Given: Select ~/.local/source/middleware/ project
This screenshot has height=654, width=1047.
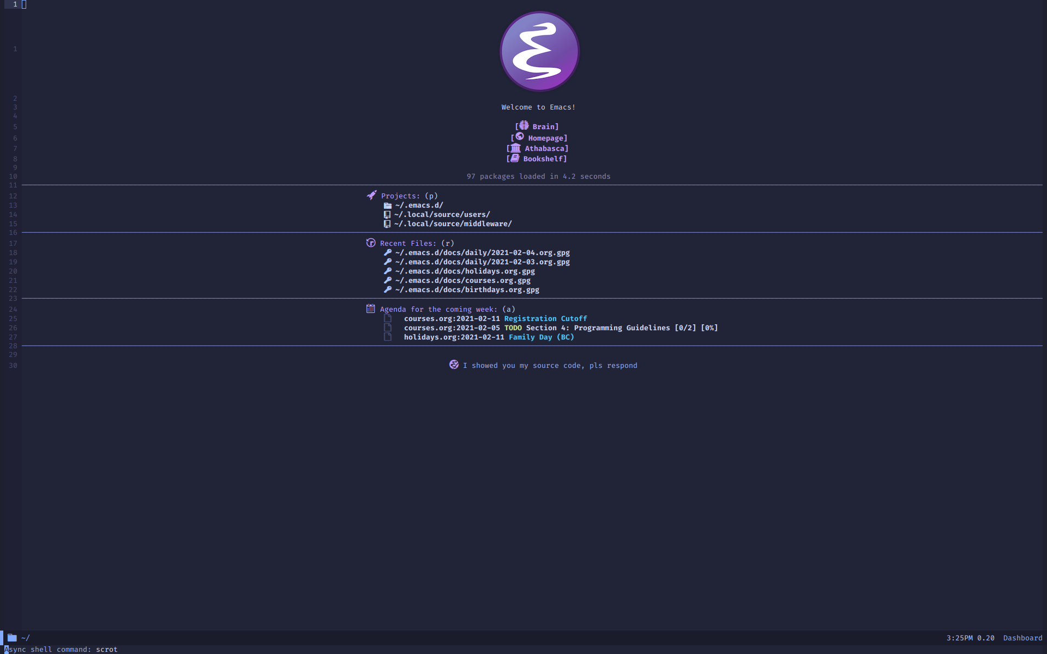Looking at the screenshot, I should [x=453, y=224].
